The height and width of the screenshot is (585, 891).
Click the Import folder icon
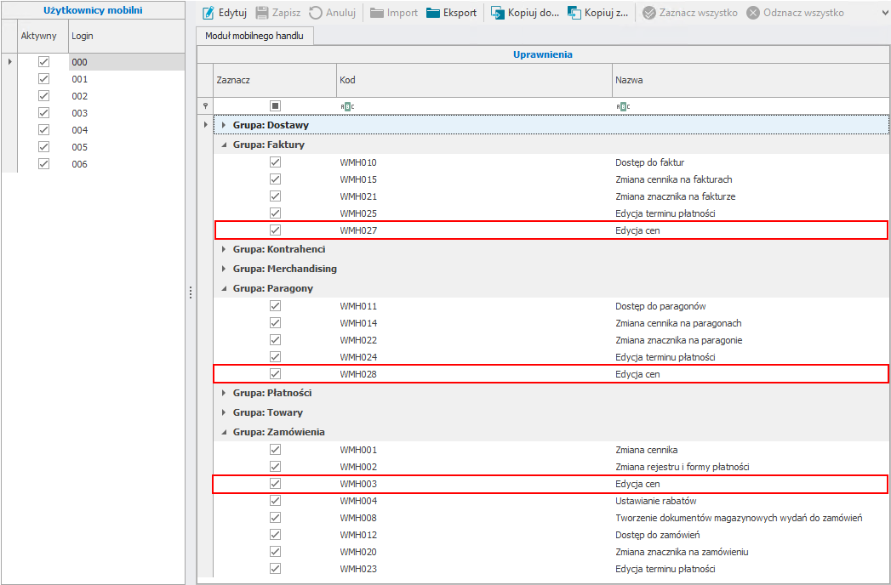coord(376,14)
